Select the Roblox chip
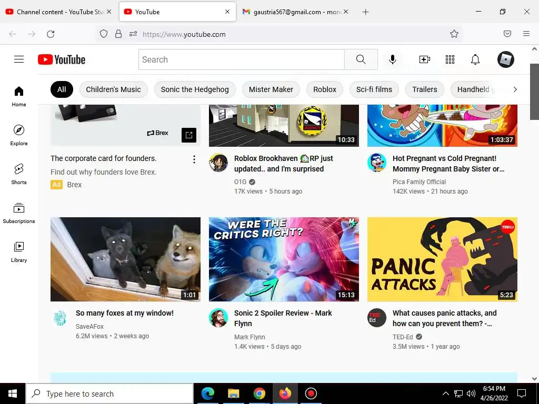Image resolution: width=539 pixels, height=404 pixels. point(324,89)
